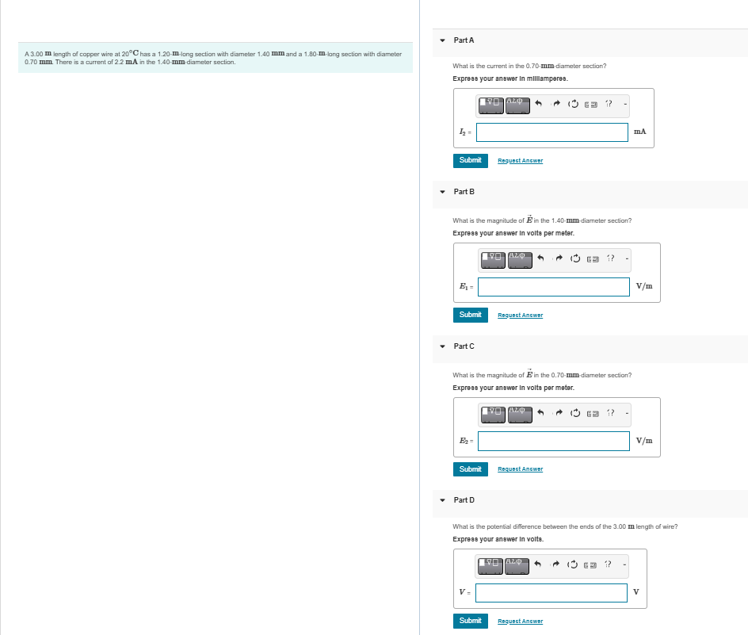Submit the Part D answer
This screenshot has height=635, width=748.
[x=471, y=621]
